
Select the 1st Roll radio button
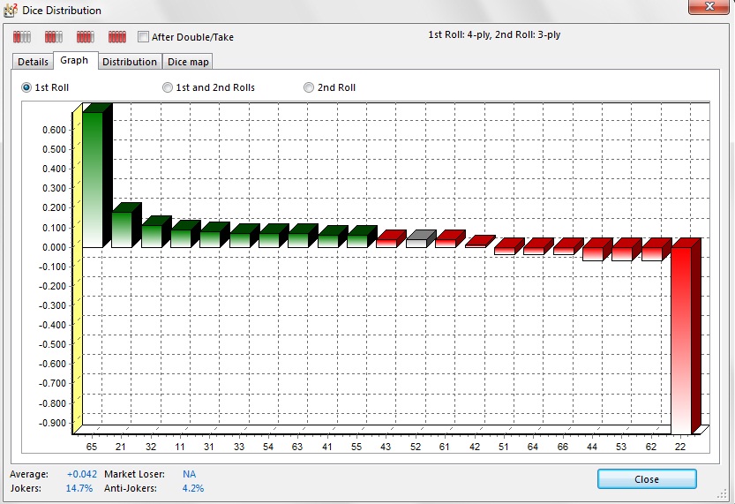click(x=27, y=87)
